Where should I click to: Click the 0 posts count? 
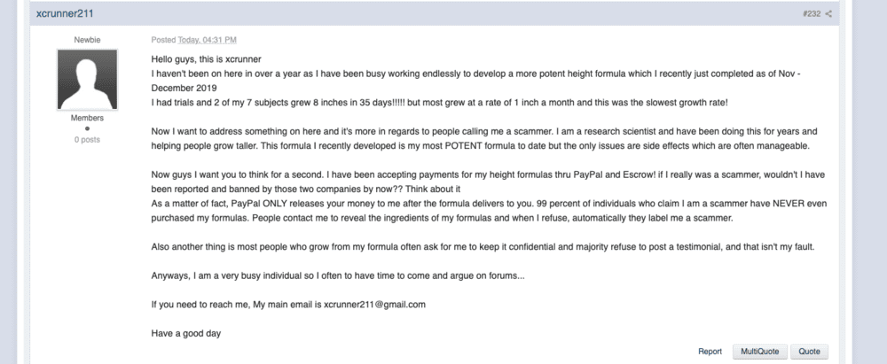pos(87,140)
